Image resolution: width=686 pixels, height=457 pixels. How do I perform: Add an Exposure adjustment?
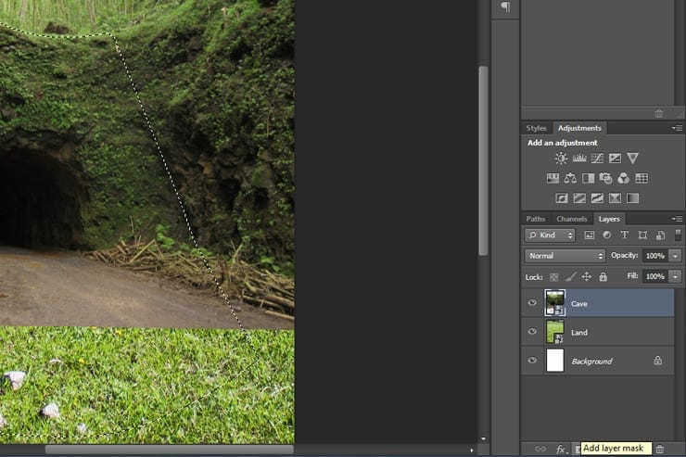(615, 159)
